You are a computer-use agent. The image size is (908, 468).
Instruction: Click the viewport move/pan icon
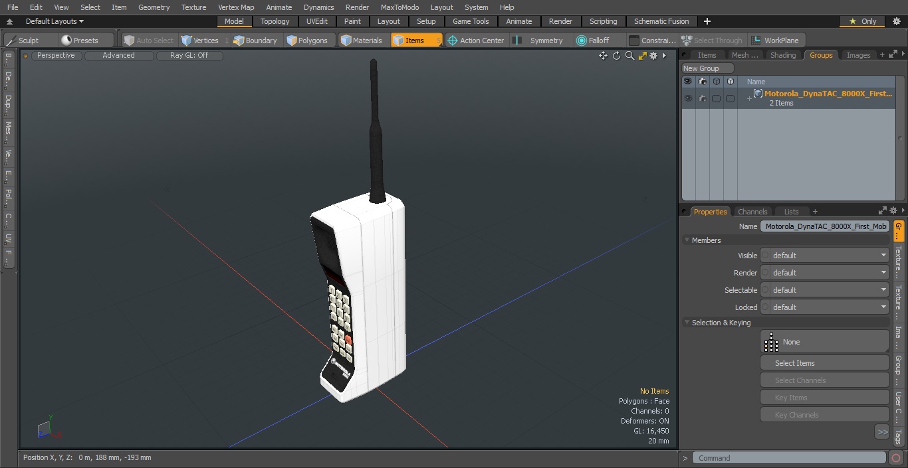click(x=603, y=56)
